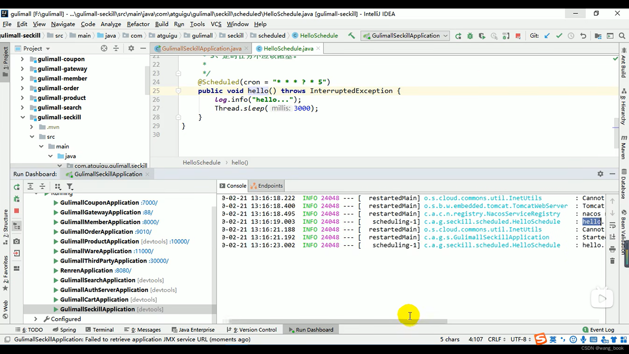Expand .mvn folder
The height and width of the screenshot is (354, 629).
(32, 127)
